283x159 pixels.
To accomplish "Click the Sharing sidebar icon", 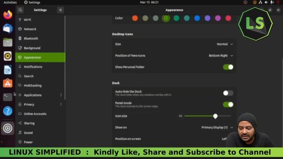I will (20, 123).
